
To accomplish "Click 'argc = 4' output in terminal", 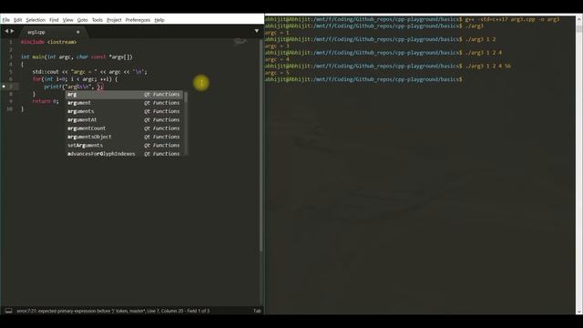I will tap(277, 59).
